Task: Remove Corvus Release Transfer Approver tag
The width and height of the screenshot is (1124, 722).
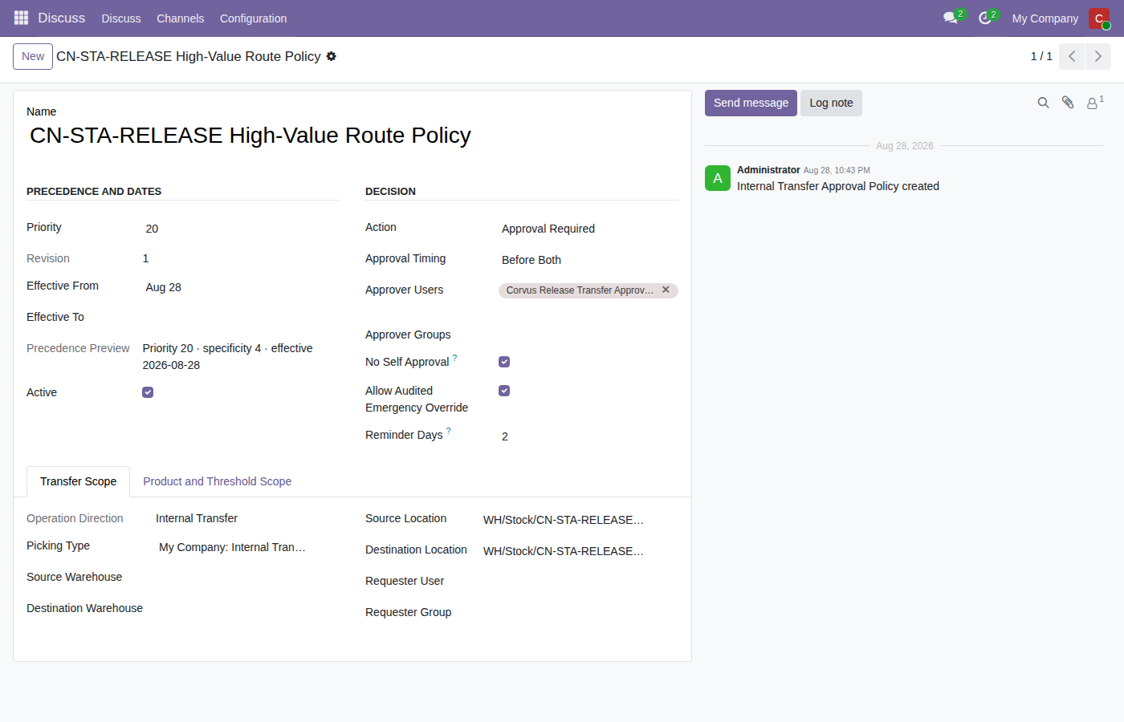Action: click(666, 290)
